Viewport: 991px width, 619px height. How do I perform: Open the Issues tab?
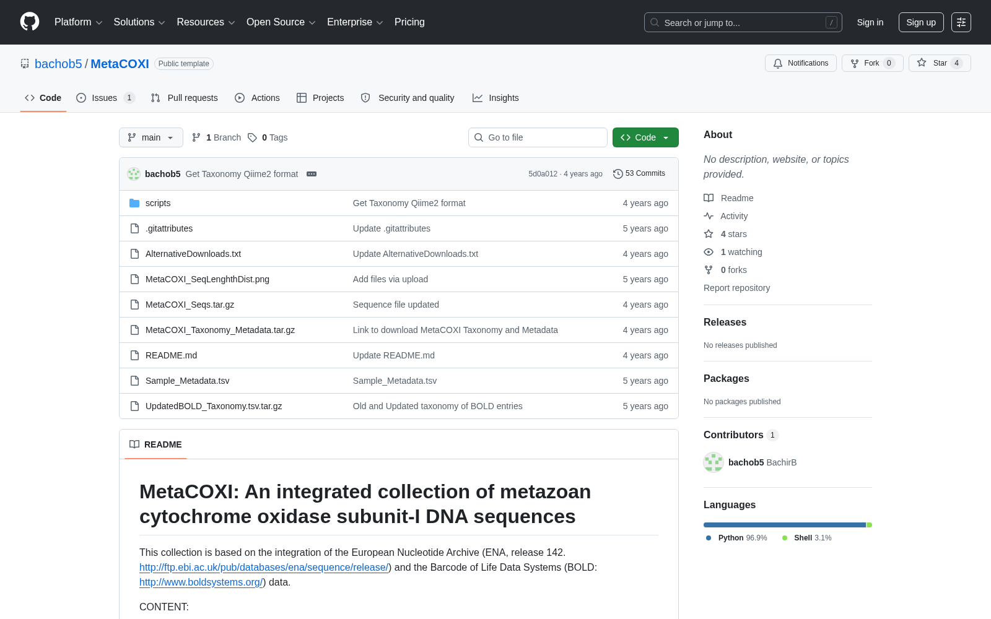click(105, 98)
